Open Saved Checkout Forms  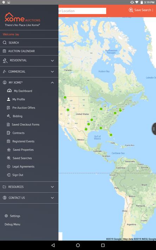coord(26,125)
